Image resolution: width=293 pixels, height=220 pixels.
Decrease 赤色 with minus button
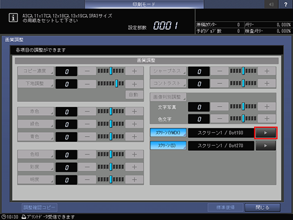[x=87, y=112]
